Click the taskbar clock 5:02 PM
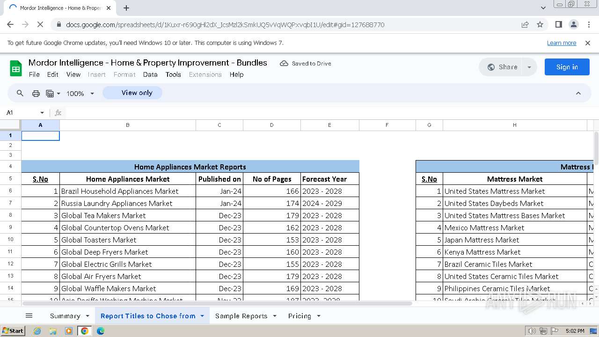 [575, 331]
